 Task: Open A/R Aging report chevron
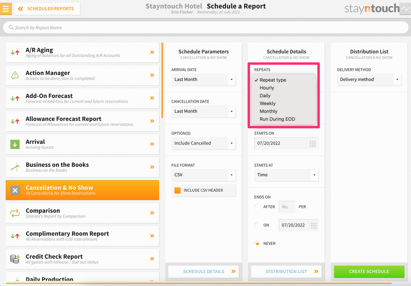click(152, 52)
